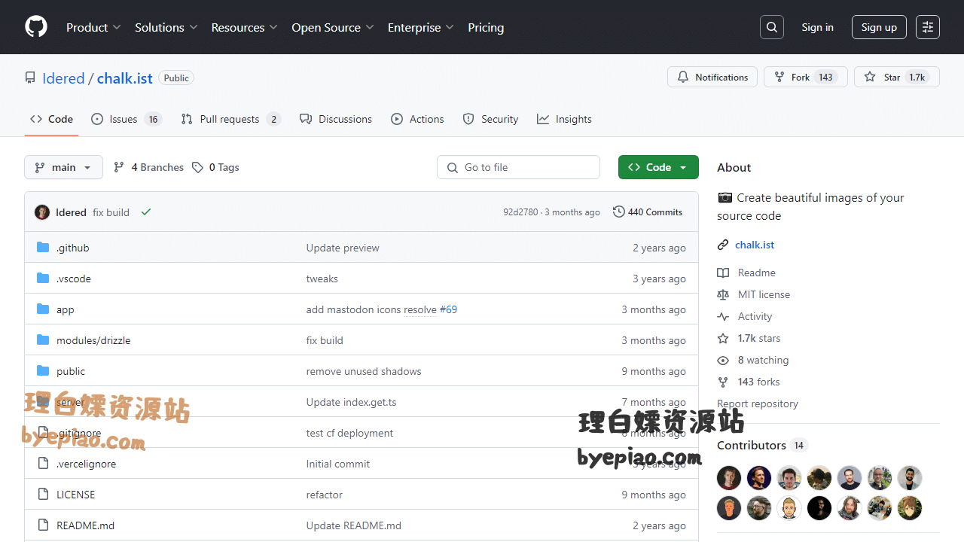Open the 'refactor' commit message
This screenshot has height=542, width=964.
click(325, 495)
